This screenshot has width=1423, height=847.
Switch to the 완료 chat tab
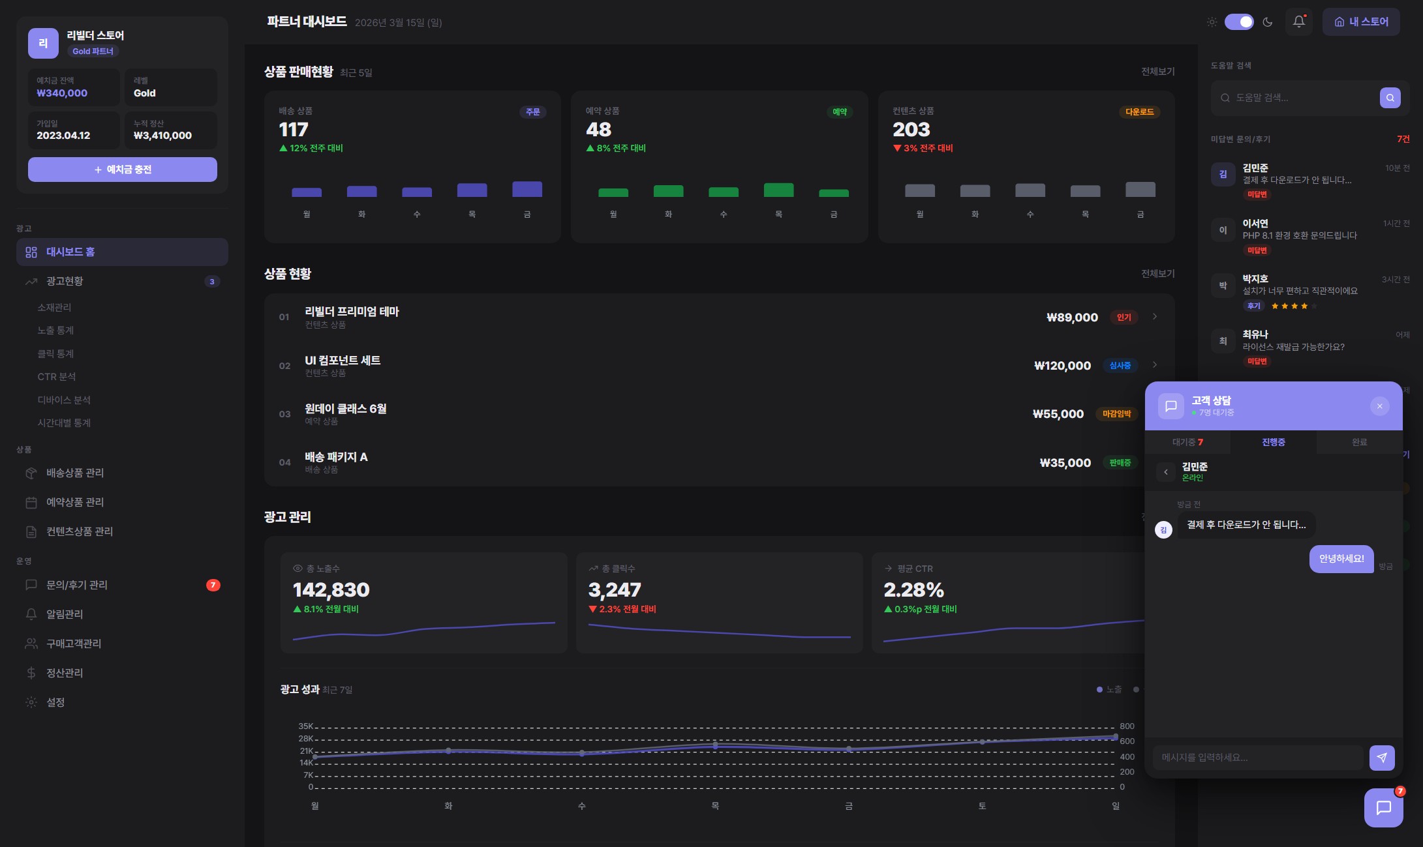(x=1359, y=442)
